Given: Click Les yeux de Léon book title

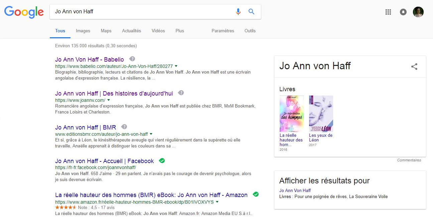Looking at the screenshot, I should [x=321, y=138].
